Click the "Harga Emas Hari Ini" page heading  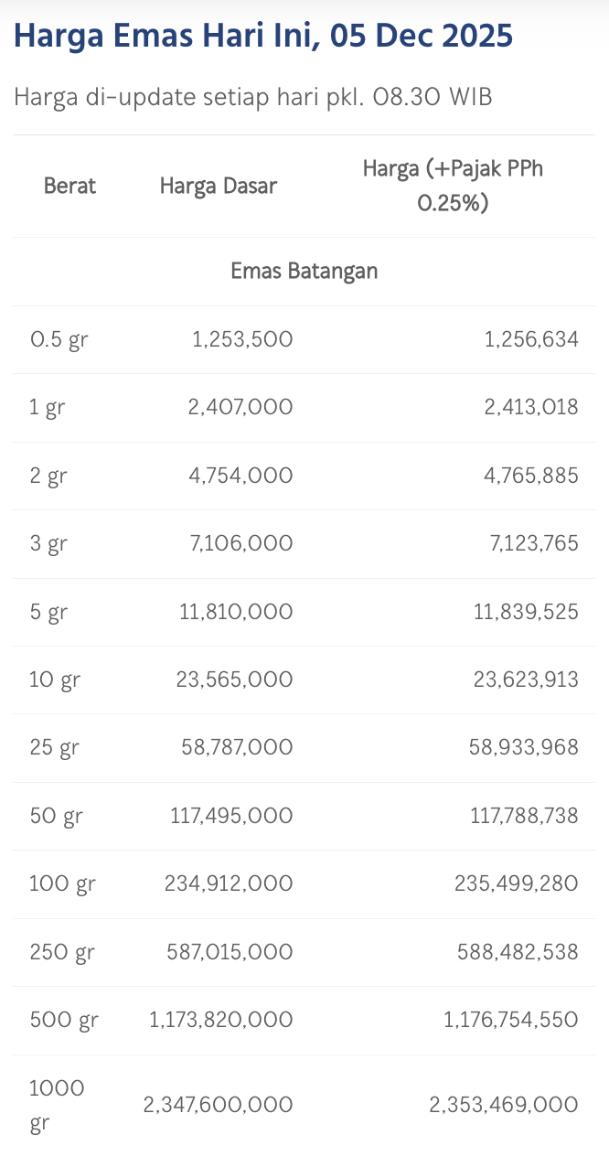(263, 37)
